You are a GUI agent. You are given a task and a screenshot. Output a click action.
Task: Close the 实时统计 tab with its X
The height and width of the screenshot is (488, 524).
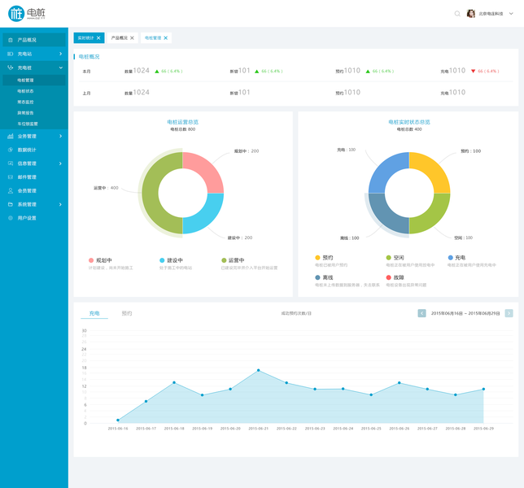98,38
